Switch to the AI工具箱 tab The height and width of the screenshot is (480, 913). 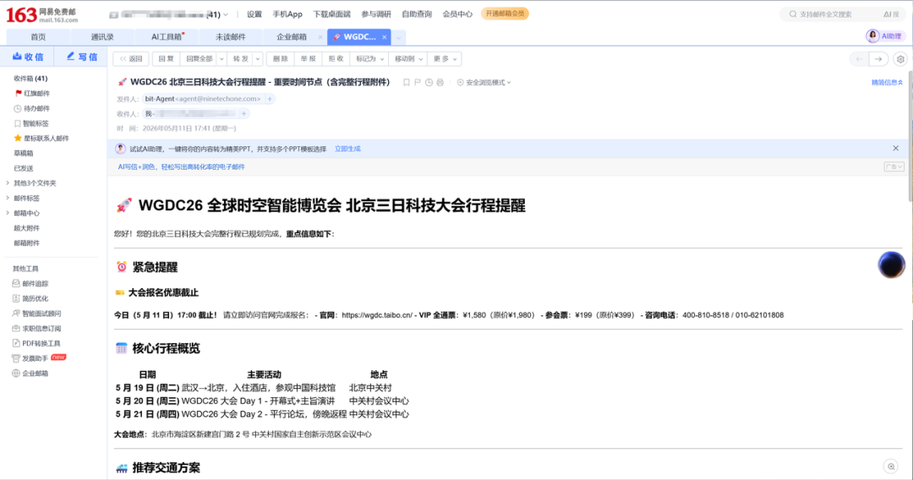(167, 36)
